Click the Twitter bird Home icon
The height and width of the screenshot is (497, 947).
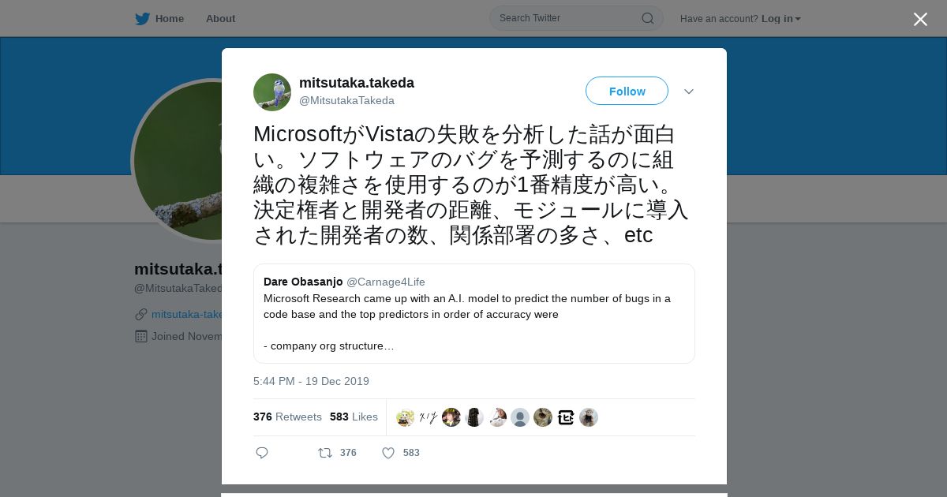pos(142,18)
